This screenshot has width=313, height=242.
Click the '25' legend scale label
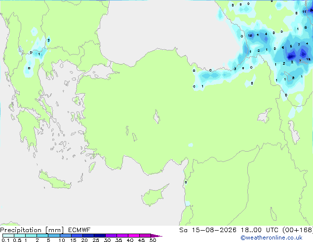96,240
